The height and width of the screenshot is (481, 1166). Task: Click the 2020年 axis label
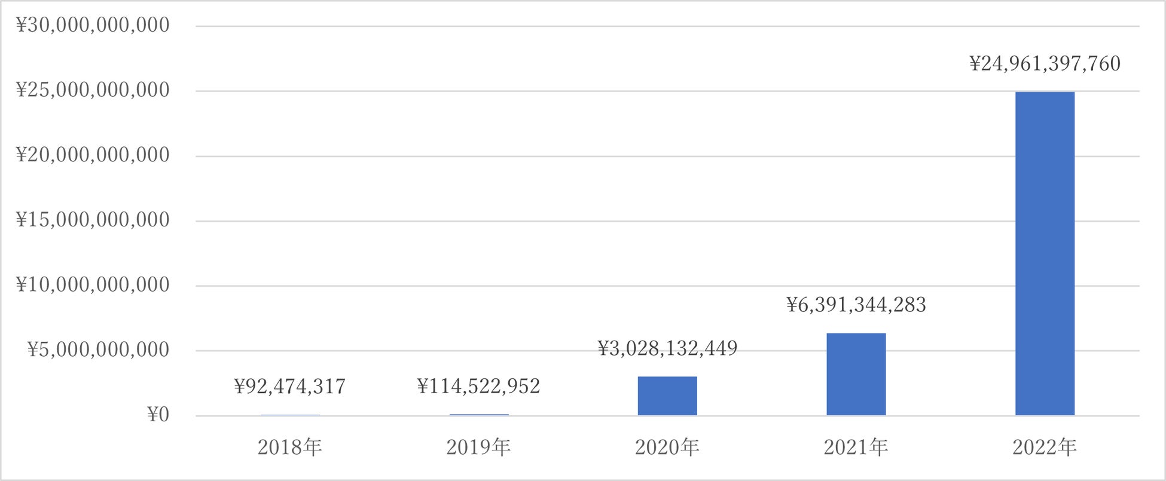pos(667,447)
